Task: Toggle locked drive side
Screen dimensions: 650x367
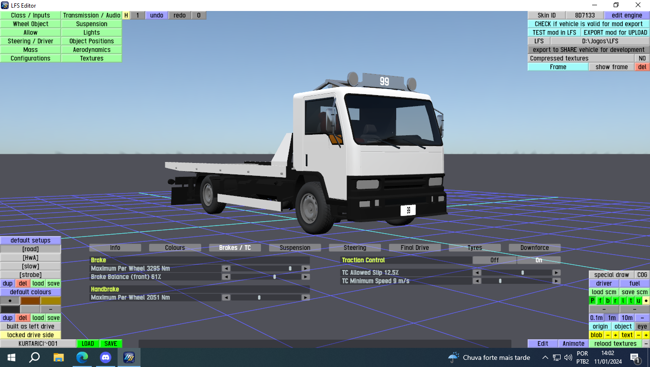Action: tap(31, 335)
